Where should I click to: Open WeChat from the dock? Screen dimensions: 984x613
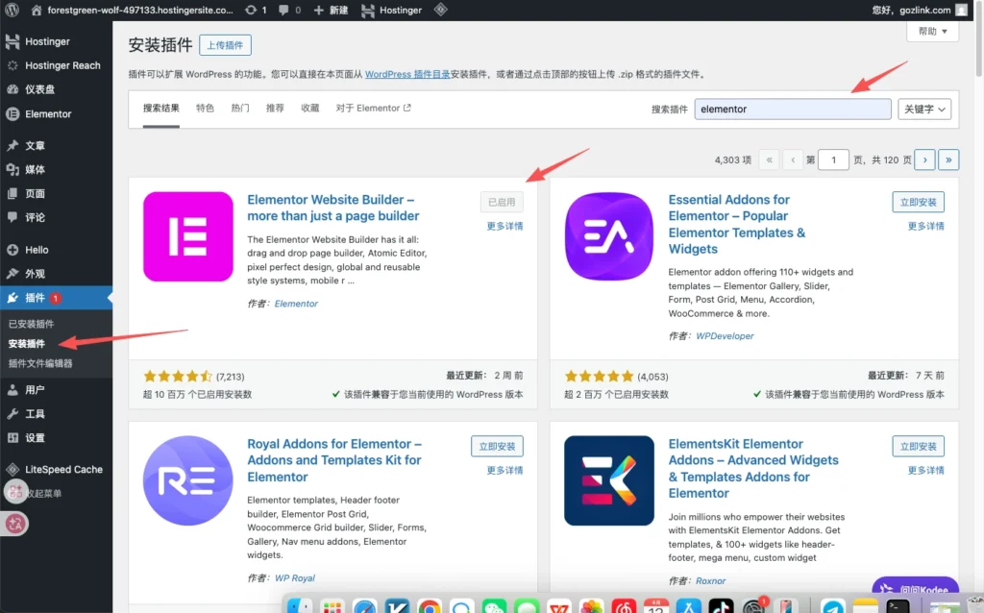(494, 607)
